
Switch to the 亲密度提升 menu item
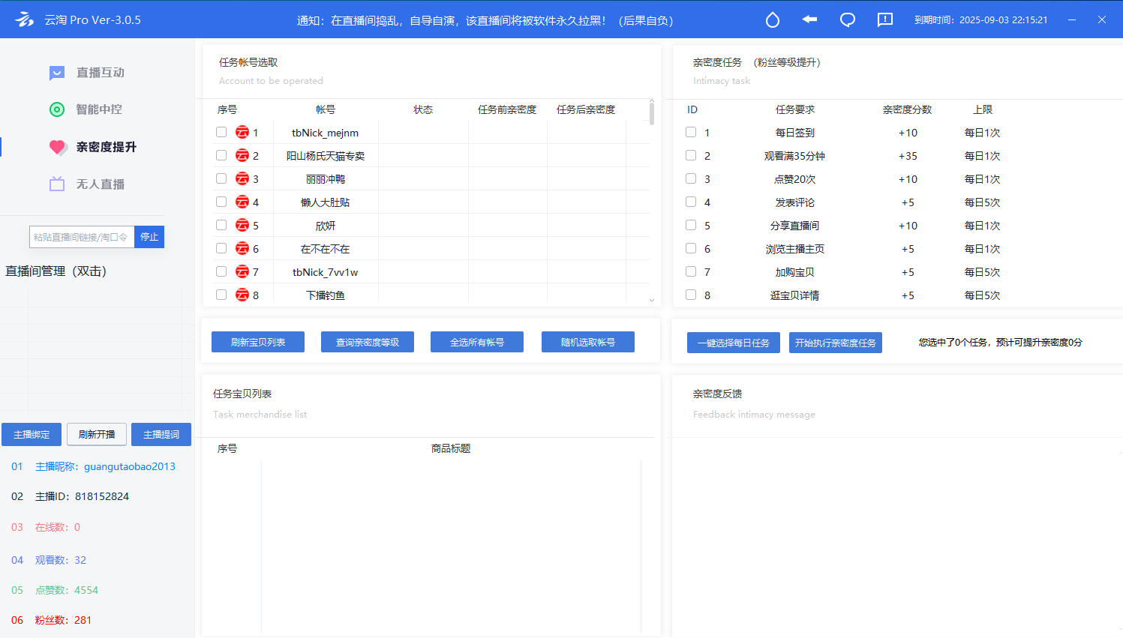[106, 147]
